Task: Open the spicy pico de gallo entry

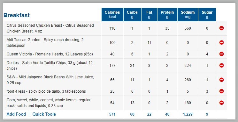Action: click(46, 91)
